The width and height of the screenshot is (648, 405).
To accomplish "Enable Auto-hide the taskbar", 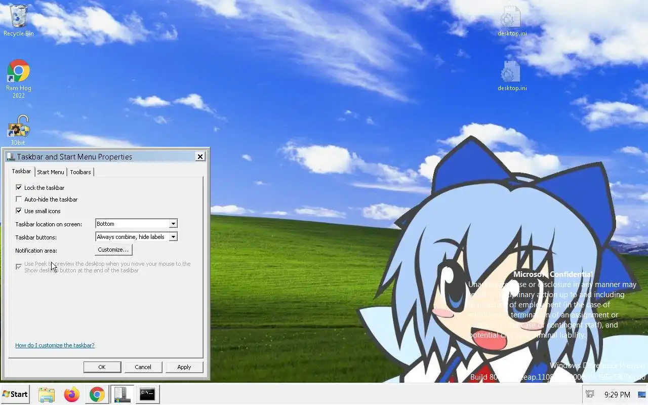I will (19, 199).
